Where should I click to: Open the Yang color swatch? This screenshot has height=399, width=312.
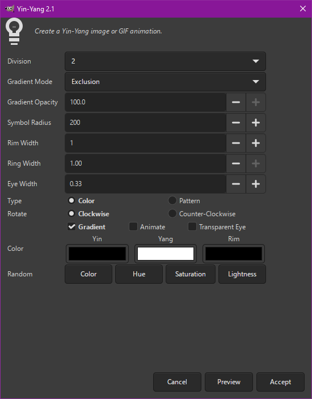pyautogui.click(x=166, y=254)
